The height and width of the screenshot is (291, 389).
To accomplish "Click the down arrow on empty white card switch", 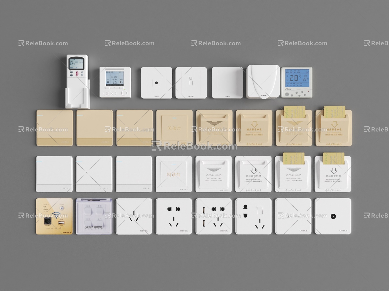I will click(253, 170).
